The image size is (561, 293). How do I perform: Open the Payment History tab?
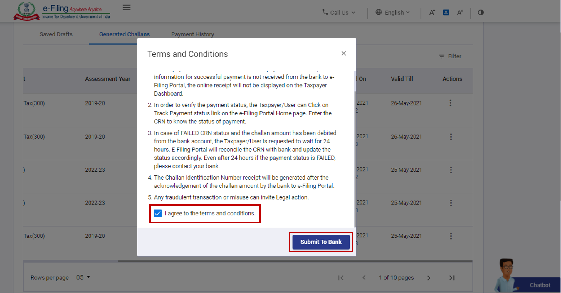pos(193,34)
